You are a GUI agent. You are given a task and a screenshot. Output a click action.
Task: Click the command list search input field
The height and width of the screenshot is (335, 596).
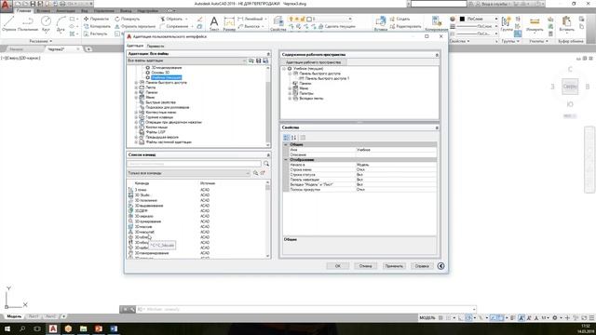click(x=195, y=164)
